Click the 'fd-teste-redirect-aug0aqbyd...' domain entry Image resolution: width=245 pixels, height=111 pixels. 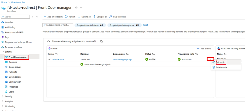click(x=98, y=64)
